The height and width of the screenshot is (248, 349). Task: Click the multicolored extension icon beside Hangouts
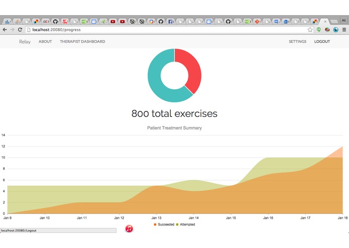pyautogui.click(x=327, y=30)
